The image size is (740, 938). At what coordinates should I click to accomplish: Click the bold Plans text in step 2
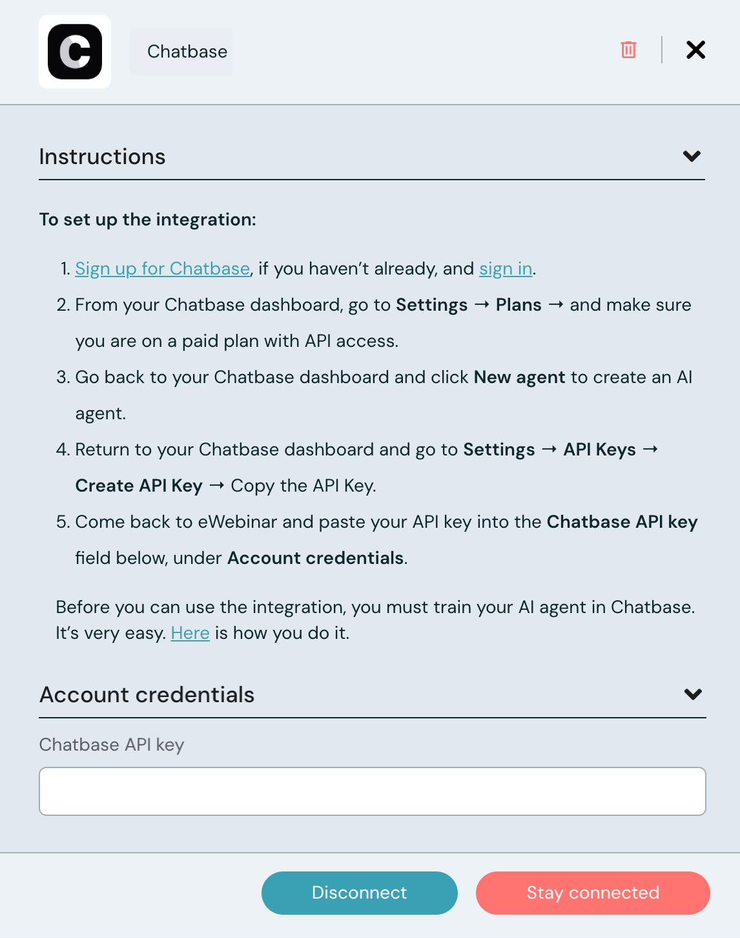tap(519, 305)
